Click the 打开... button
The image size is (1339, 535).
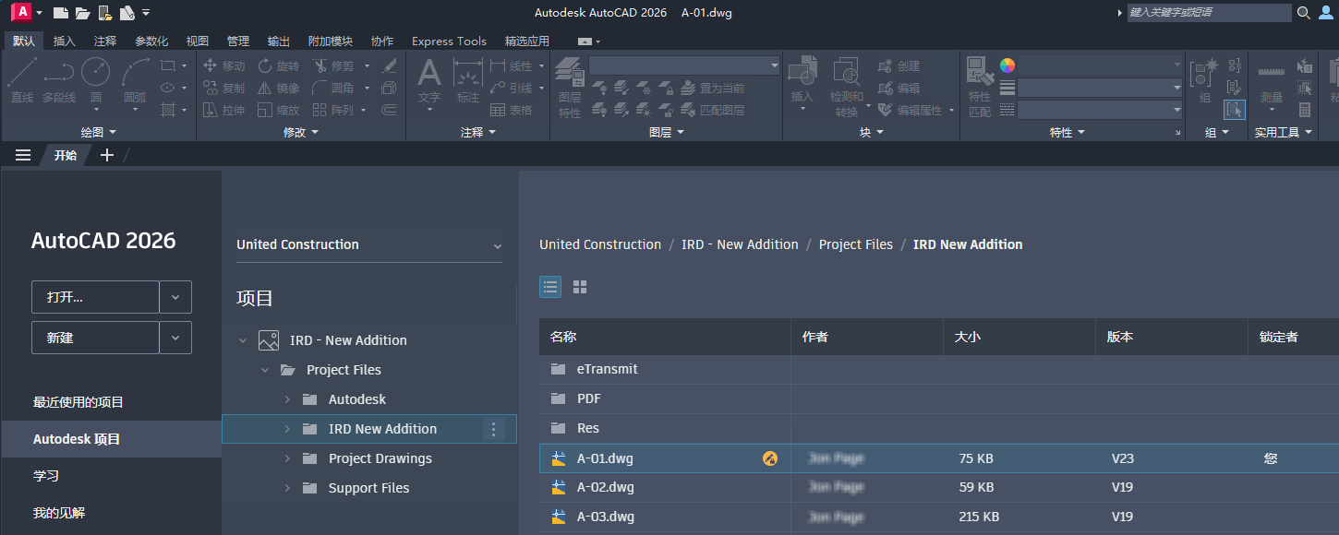pyautogui.click(x=96, y=297)
